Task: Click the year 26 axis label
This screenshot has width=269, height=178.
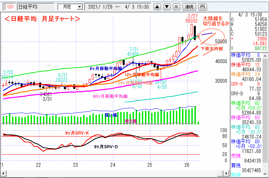Action: pyautogui.click(x=187, y=165)
